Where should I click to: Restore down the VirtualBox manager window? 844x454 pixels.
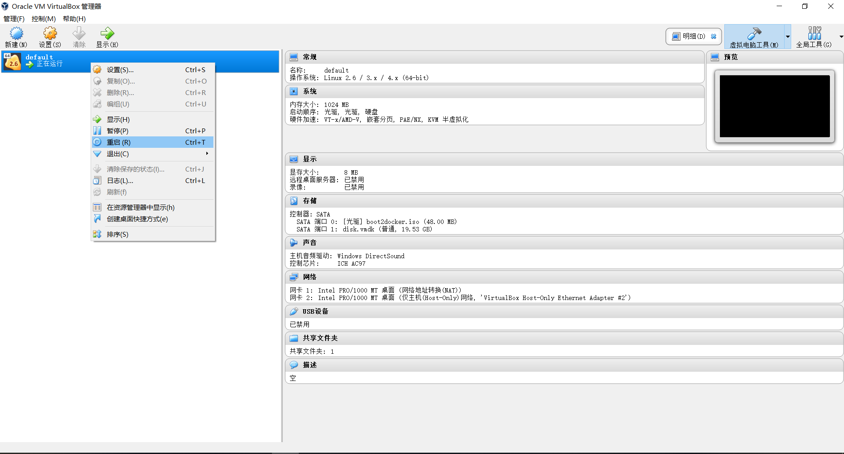click(805, 6)
